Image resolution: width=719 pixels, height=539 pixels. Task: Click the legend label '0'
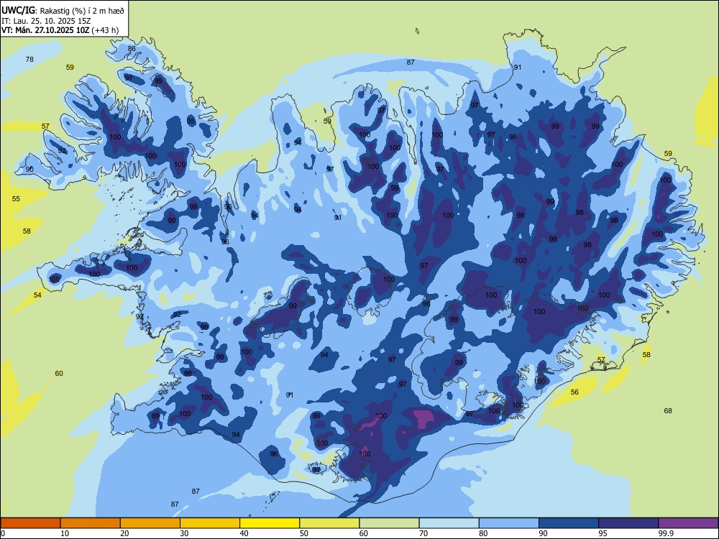coord(3,533)
